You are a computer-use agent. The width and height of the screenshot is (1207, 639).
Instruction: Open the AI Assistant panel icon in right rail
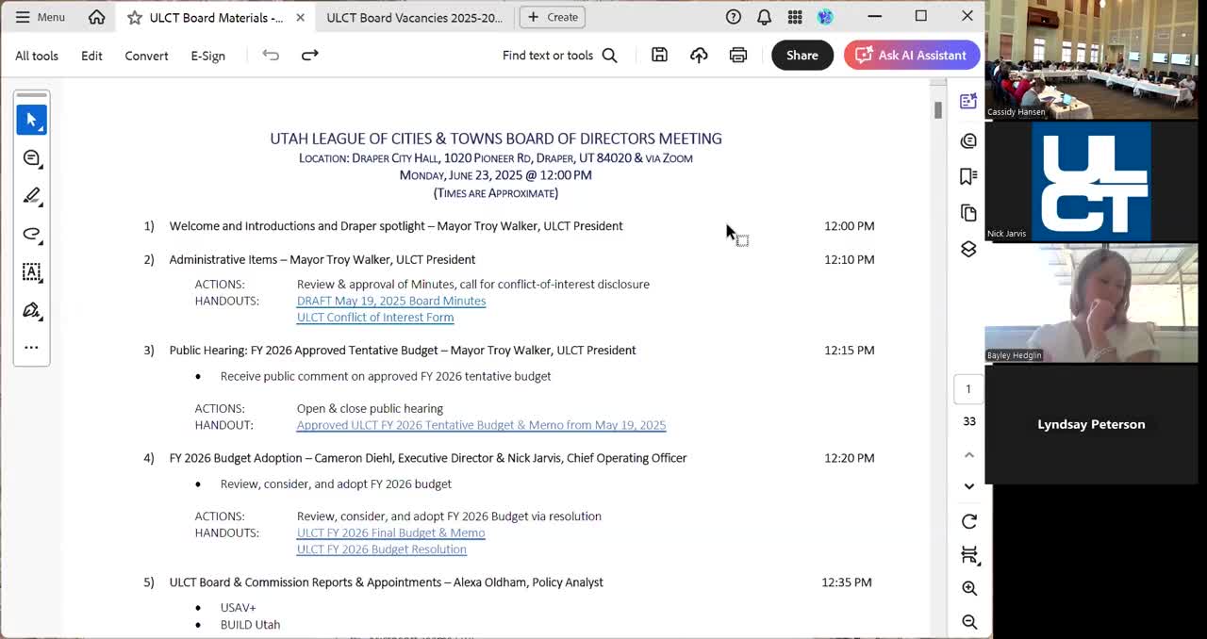(968, 102)
